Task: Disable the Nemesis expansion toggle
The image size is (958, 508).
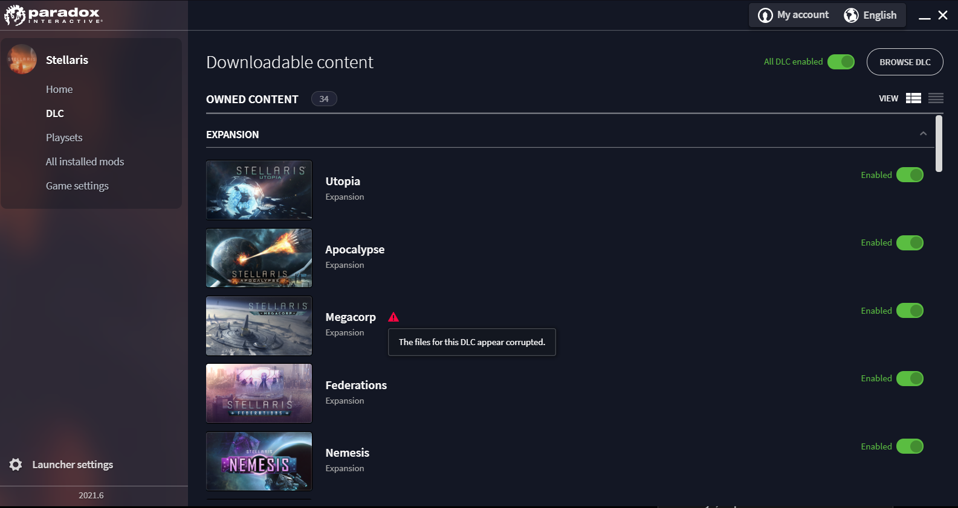Action: (x=910, y=446)
